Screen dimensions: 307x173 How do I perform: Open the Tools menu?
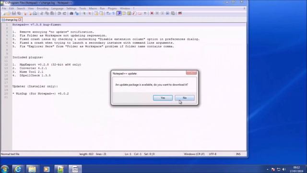83,9
